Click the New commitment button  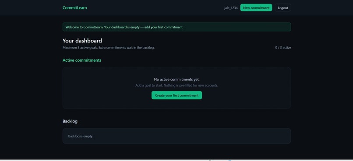[256, 7]
